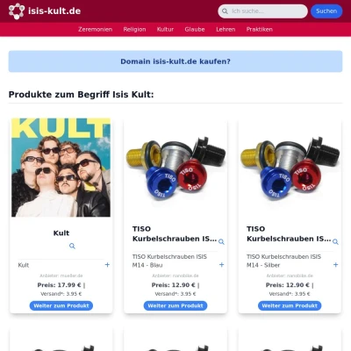Open the Religion menu item
The height and width of the screenshot is (351, 351).
(x=134, y=29)
